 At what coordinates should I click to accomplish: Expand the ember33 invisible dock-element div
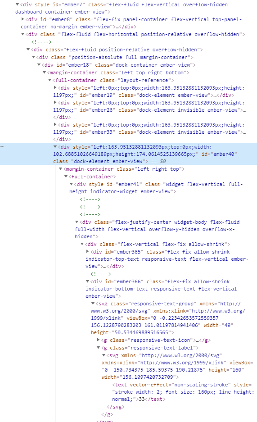(55, 125)
